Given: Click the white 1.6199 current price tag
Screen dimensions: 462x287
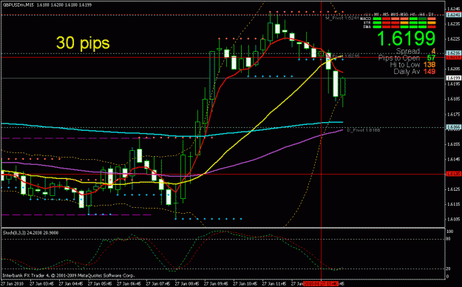Looking at the screenshot, I should coord(454,78).
